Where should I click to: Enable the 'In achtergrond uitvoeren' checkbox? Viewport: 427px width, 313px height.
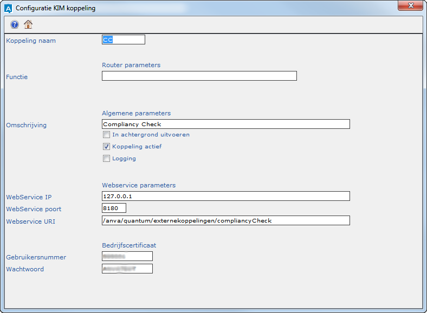[x=107, y=135]
